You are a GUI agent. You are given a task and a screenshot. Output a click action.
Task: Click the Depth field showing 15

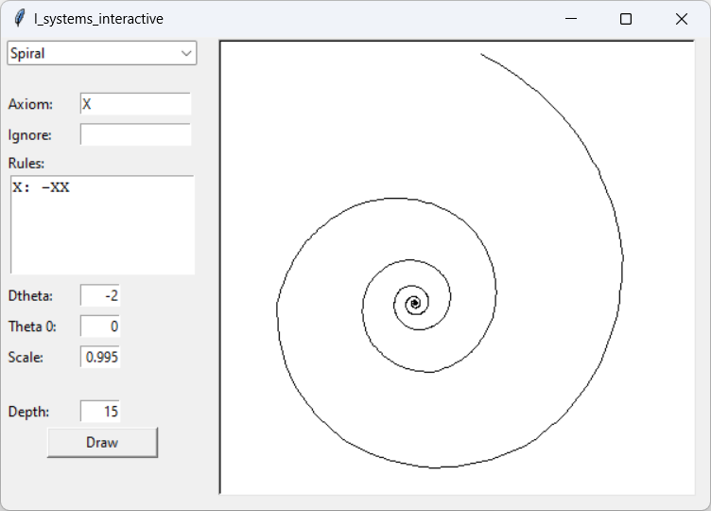(100, 412)
